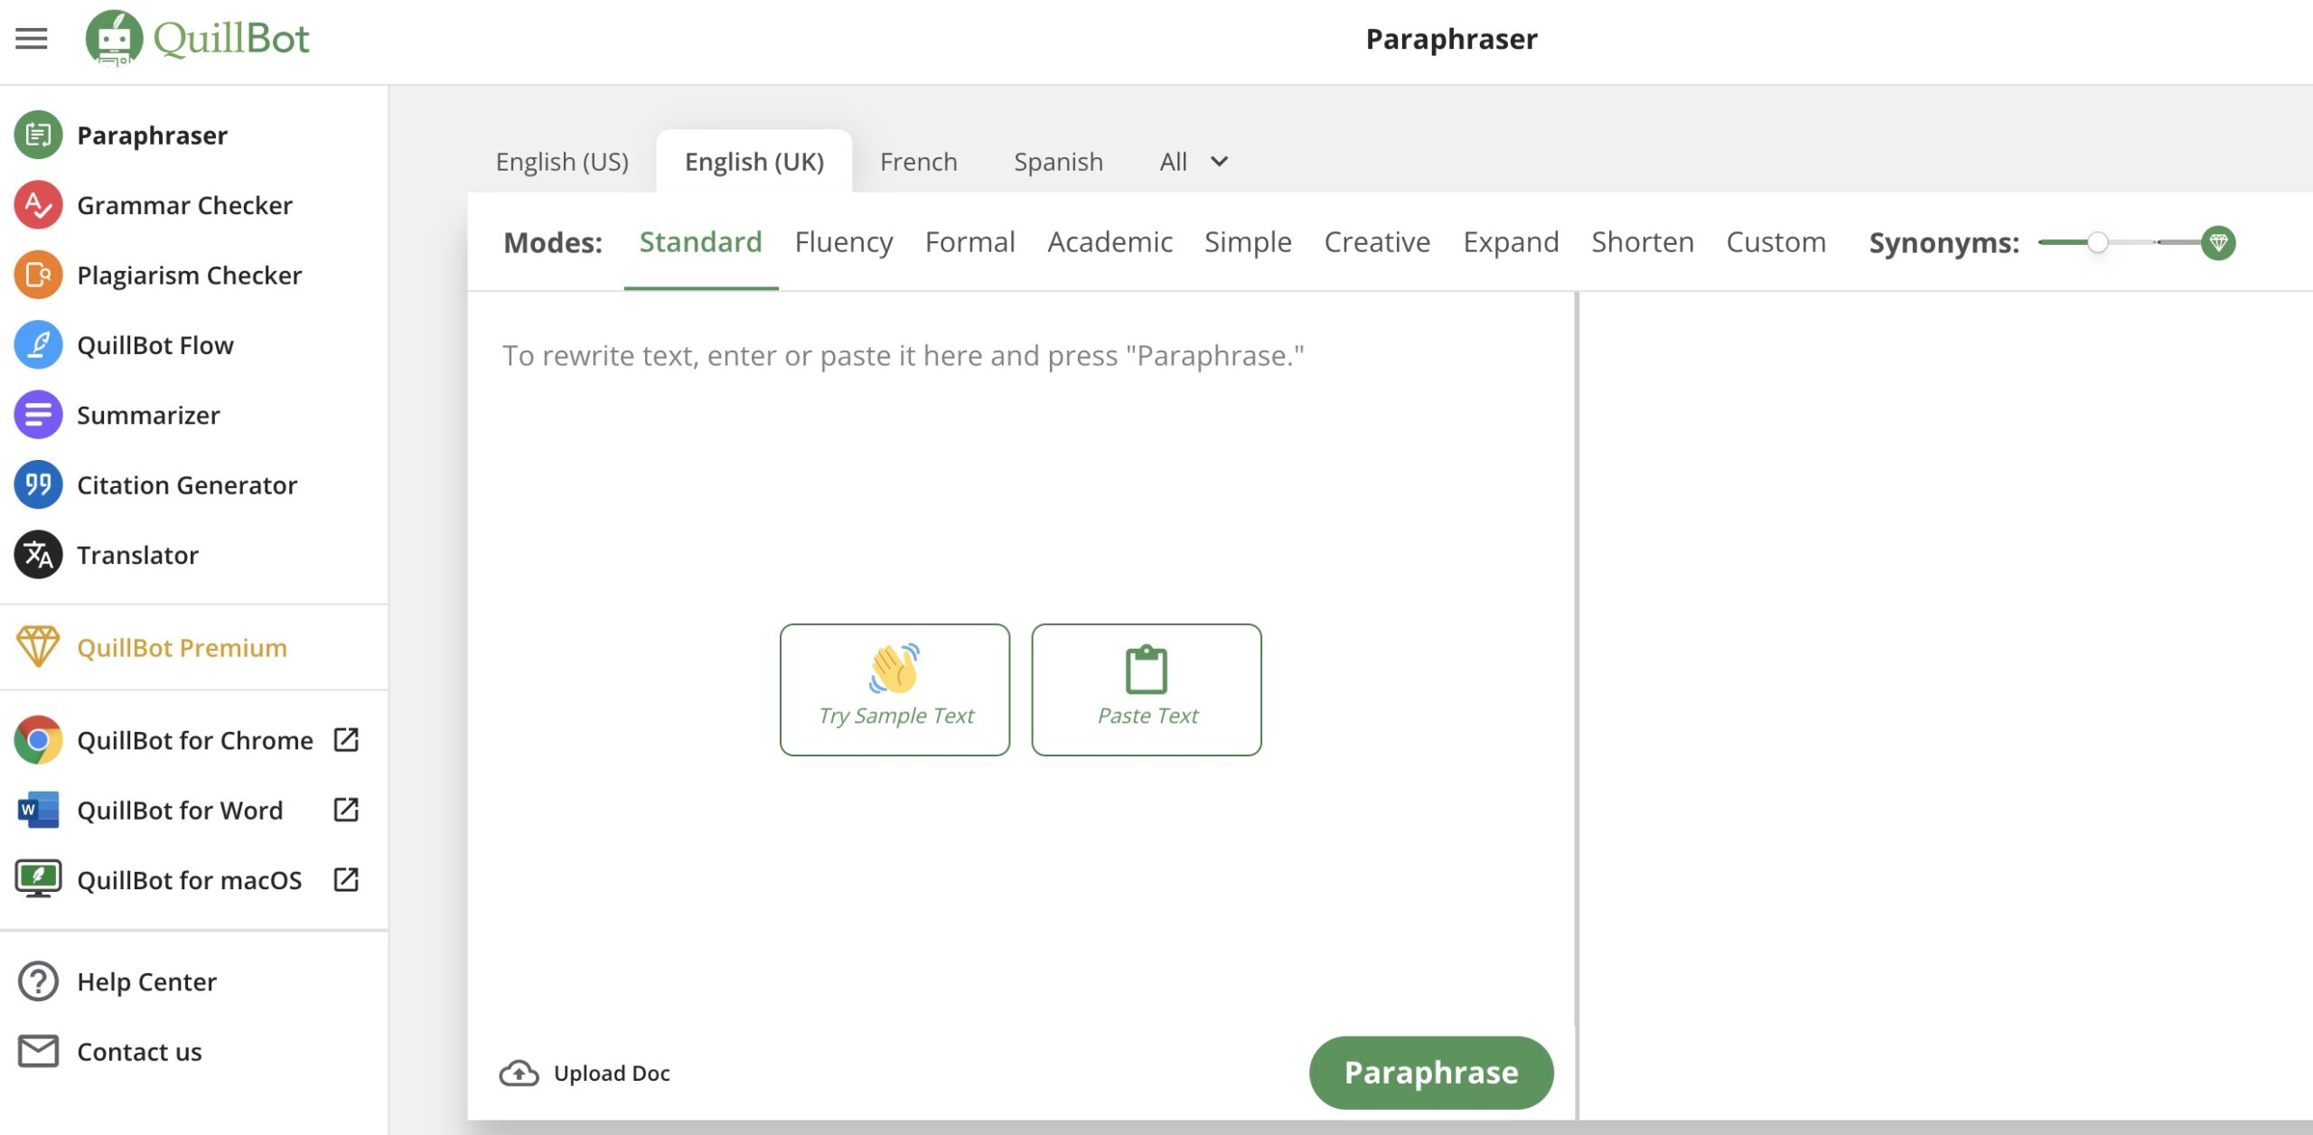Image resolution: width=2313 pixels, height=1135 pixels.
Task: Click the Translator icon
Action: point(38,555)
